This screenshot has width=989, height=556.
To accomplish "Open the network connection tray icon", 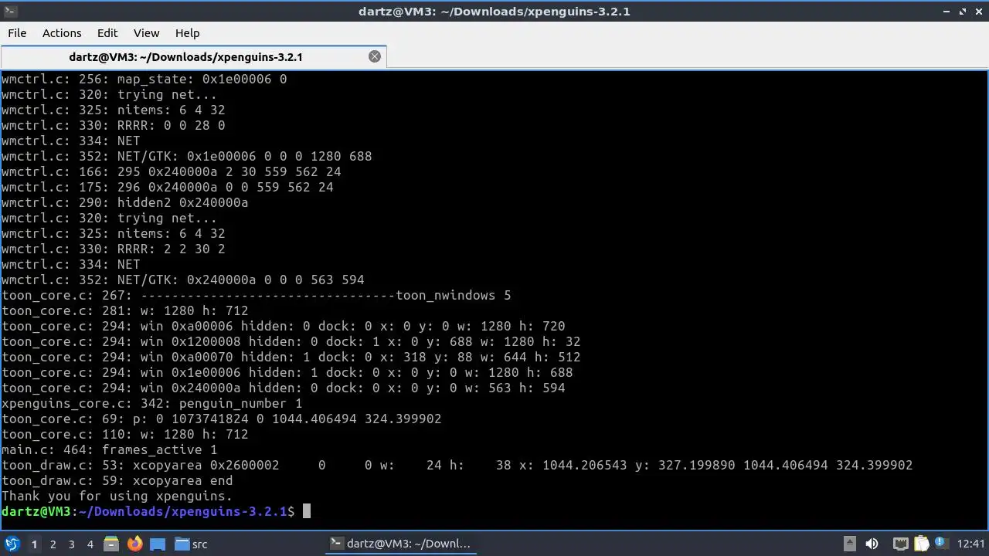I will tap(900, 544).
